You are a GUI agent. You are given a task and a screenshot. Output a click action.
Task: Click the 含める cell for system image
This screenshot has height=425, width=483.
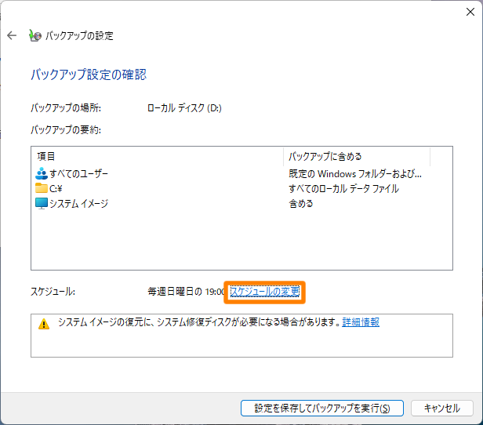(301, 203)
